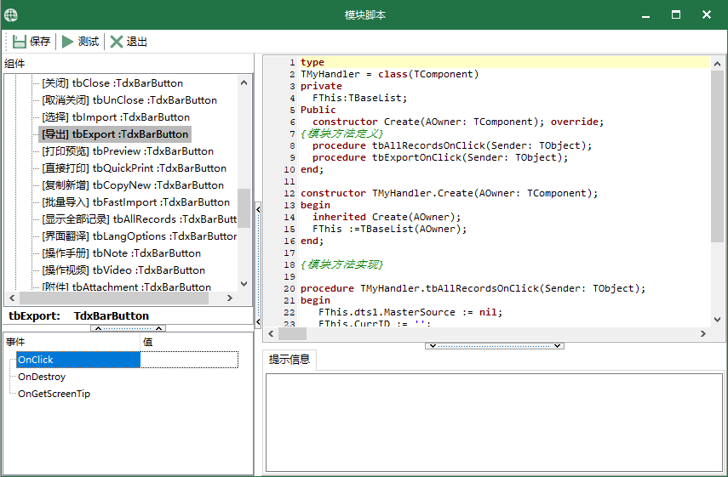Click 'FThis :=TBaseList(AOwner);' on line 15
Screen dimensions: 728x477
(389, 229)
